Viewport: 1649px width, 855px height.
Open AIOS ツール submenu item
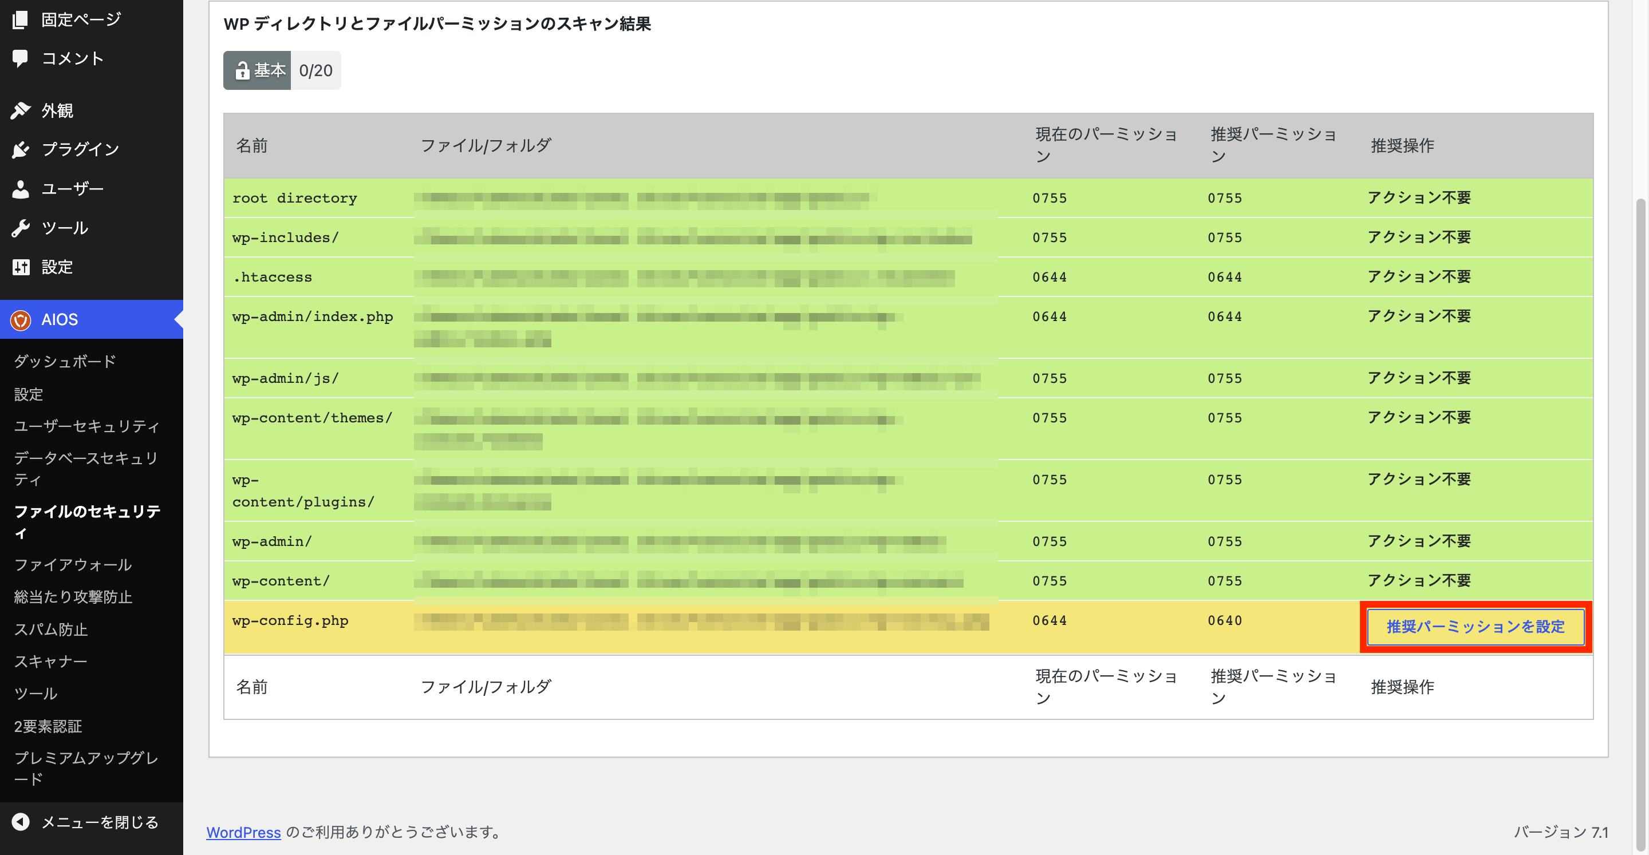click(36, 694)
